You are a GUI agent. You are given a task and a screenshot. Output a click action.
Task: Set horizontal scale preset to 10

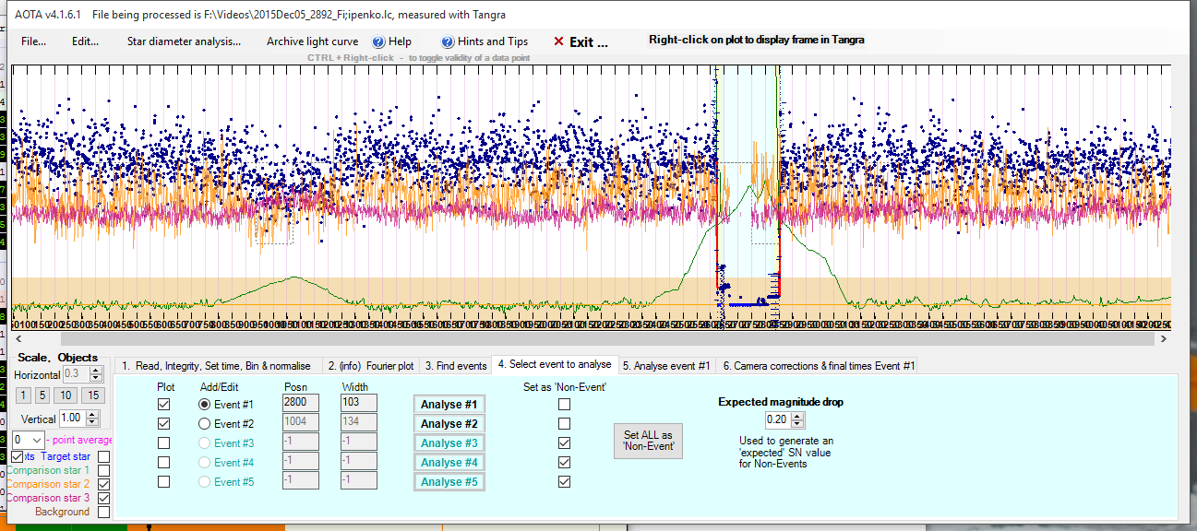tap(66, 395)
